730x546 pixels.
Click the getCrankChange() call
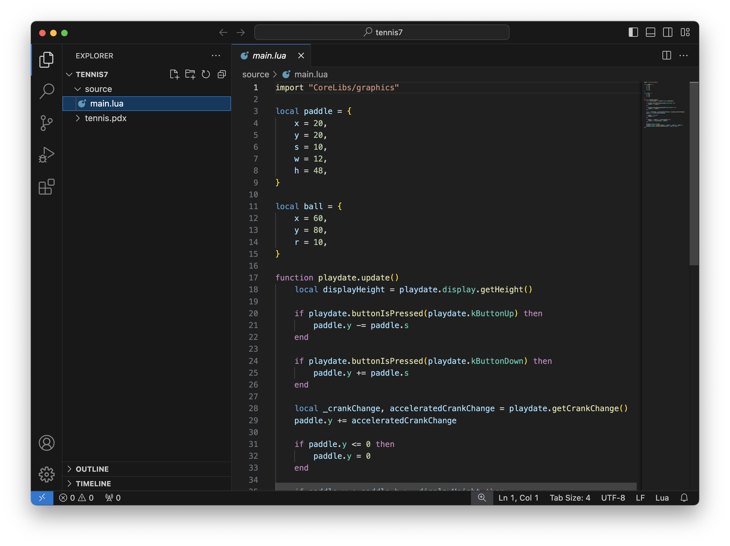coord(590,408)
